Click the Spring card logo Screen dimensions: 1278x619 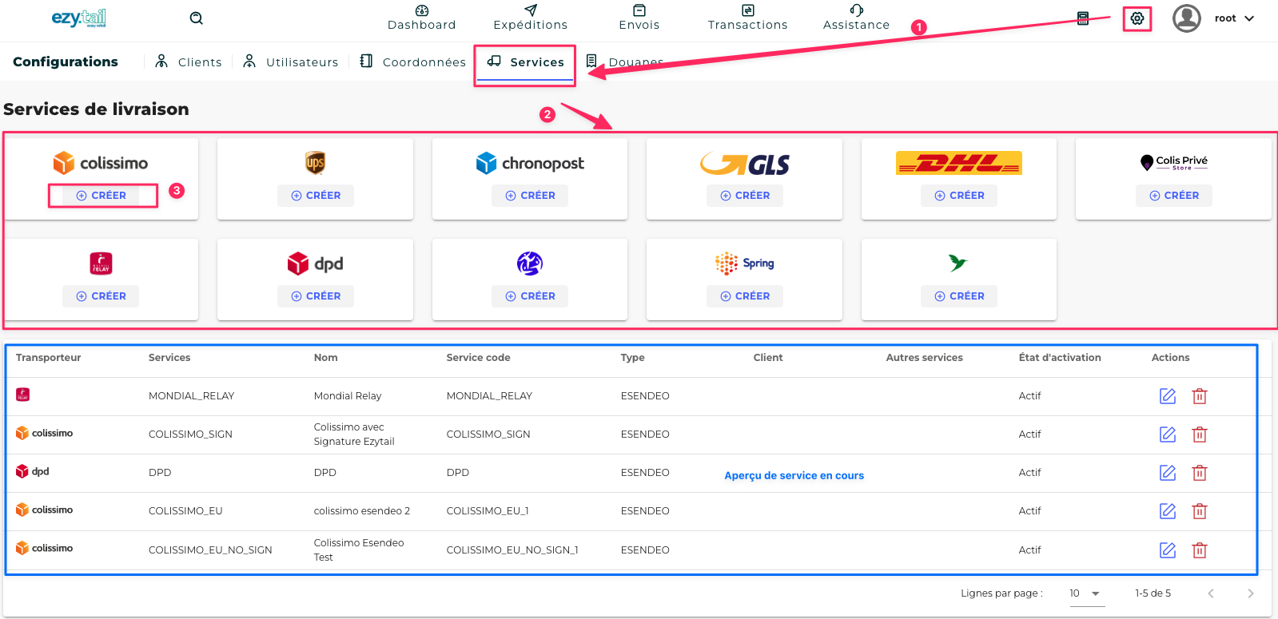tap(745, 263)
